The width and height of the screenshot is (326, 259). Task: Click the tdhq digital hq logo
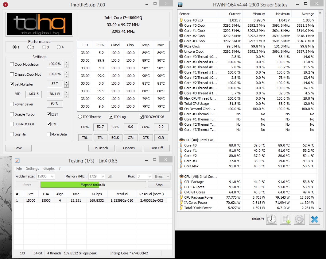(x=39, y=24)
